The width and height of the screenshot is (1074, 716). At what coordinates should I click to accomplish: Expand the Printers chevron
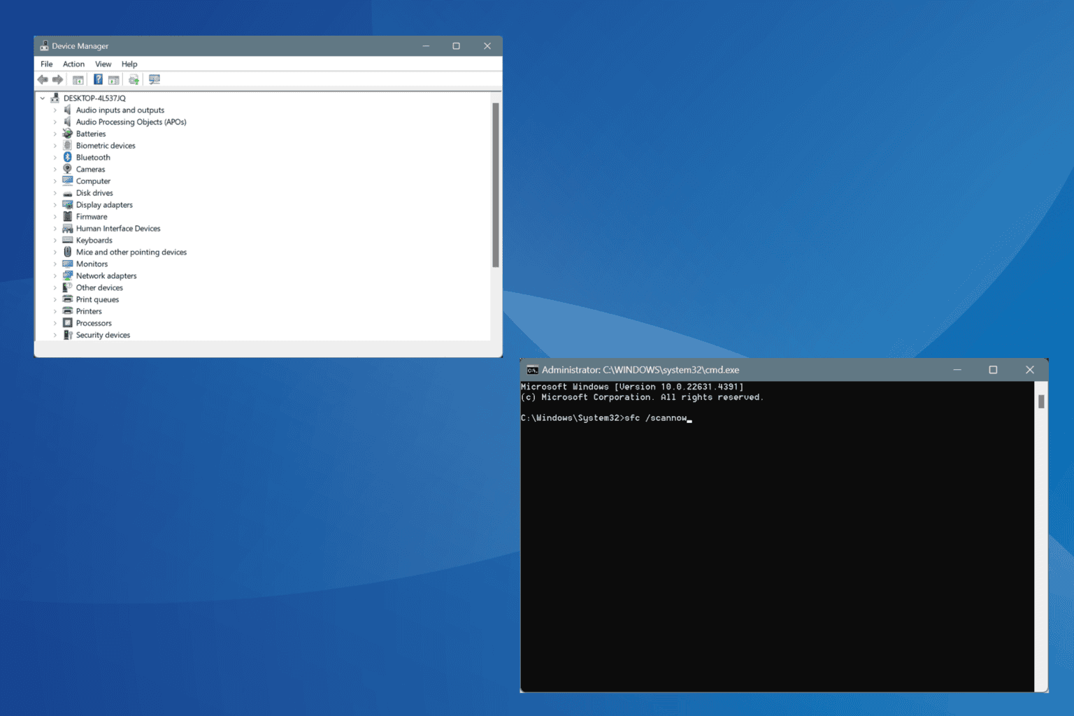pyautogui.click(x=55, y=311)
